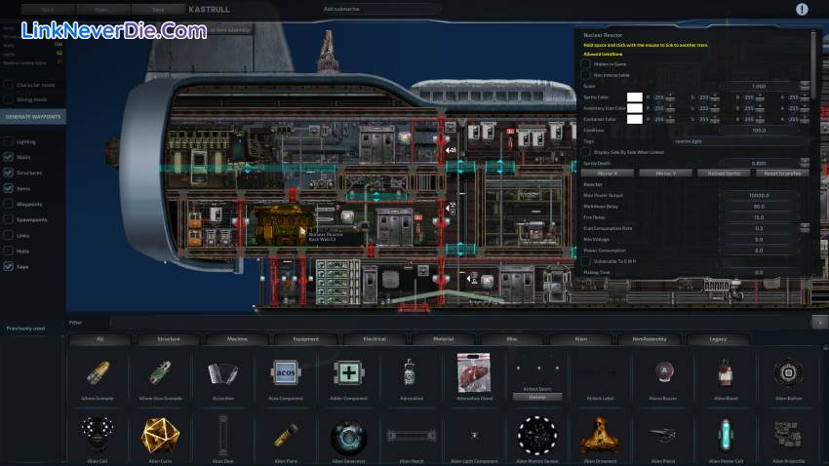Adjust Sprite Color alpha value stepper
The height and width of the screenshot is (466, 829).
805,97
